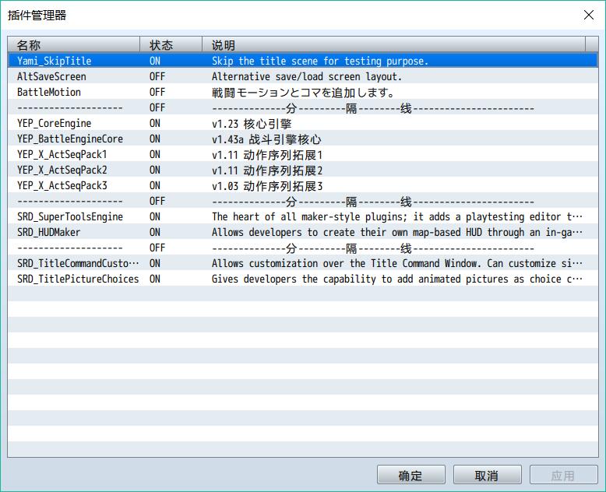The width and height of the screenshot is (606, 492).
Task: Click description 'v1.23 核心引擎'
Action: pyautogui.click(x=252, y=124)
